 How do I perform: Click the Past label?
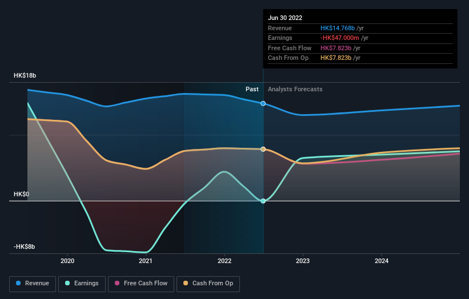click(x=252, y=89)
